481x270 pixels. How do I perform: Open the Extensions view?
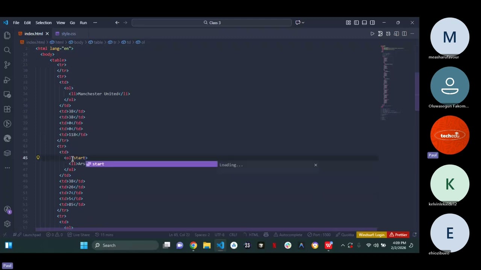tap(7, 109)
